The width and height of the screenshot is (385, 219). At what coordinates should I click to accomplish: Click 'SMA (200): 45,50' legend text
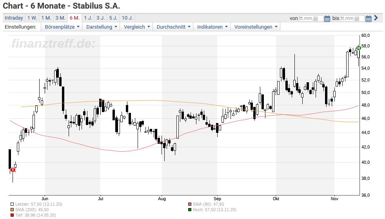(x=32, y=210)
